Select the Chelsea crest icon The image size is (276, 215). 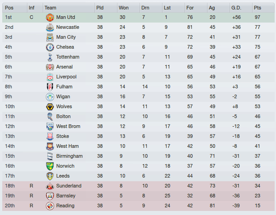(x=50, y=47)
